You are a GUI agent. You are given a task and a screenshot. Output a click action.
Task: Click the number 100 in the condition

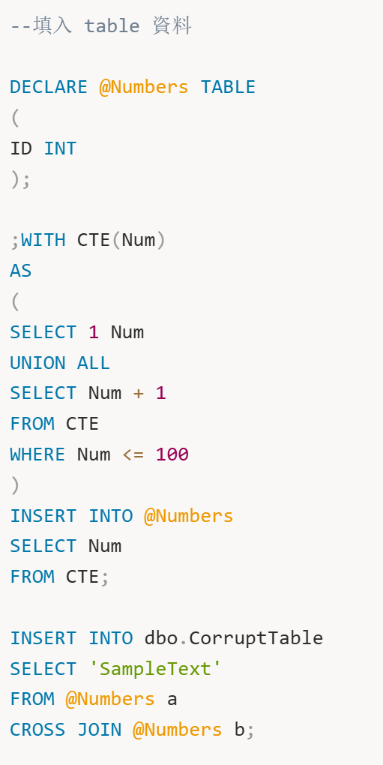172,454
